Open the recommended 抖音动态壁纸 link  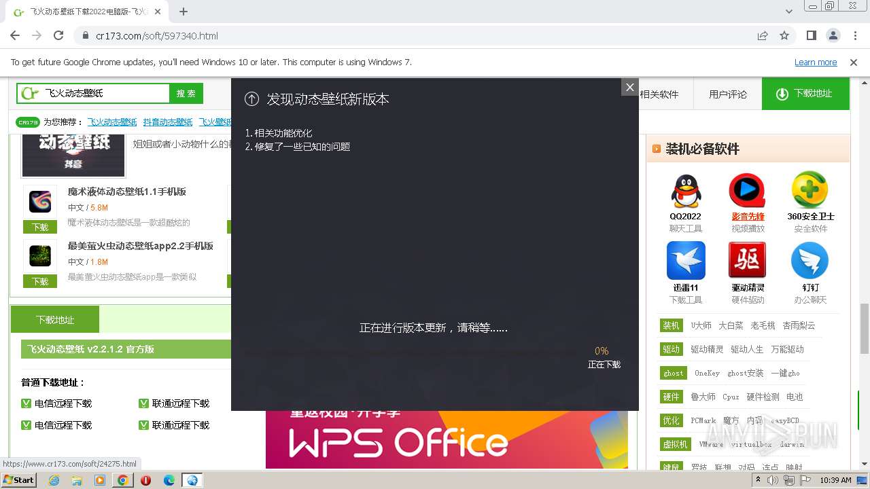(168, 122)
